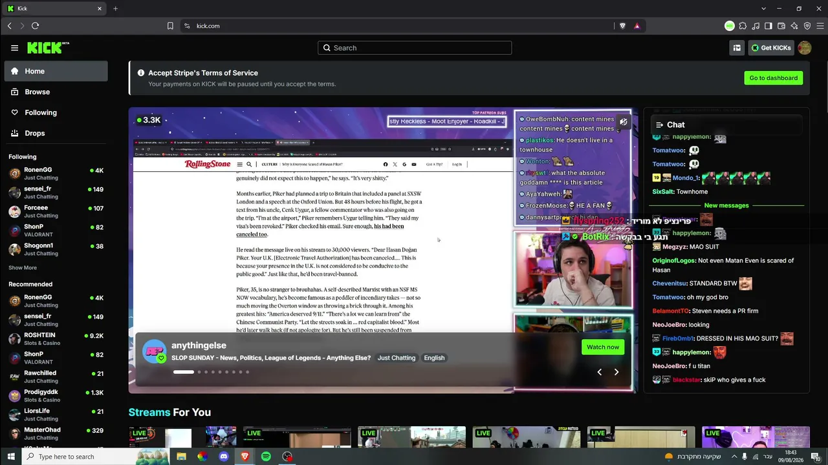Close the Kick browser tab
The height and width of the screenshot is (465, 828).
pyautogui.click(x=100, y=8)
